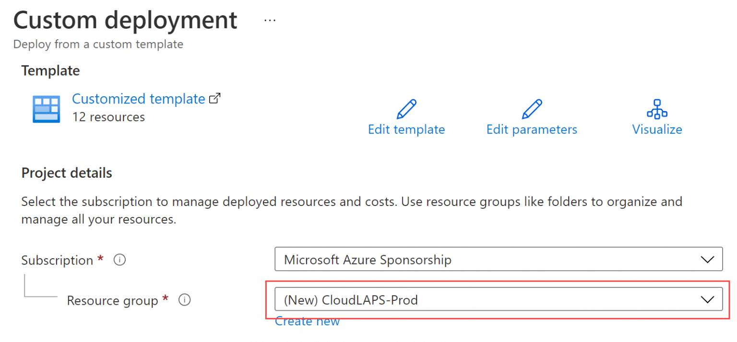The height and width of the screenshot is (342, 737).
Task: Click the Visualize text label
Action: point(657,129)
